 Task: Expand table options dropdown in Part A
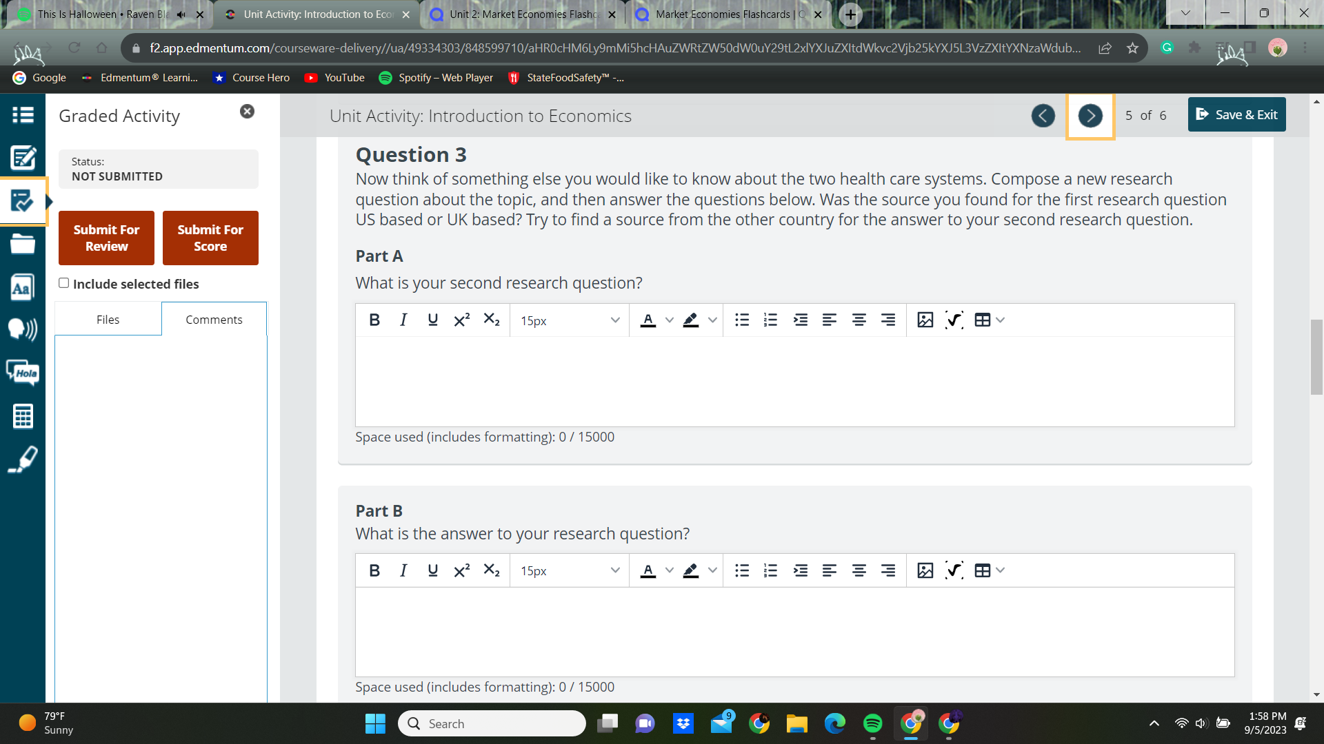(1001, 320)
